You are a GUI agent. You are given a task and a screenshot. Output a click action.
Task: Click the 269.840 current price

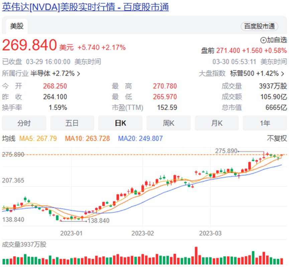coord(29,45)
